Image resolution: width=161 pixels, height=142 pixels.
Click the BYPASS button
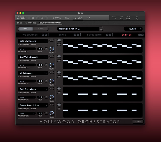point(138,121)
